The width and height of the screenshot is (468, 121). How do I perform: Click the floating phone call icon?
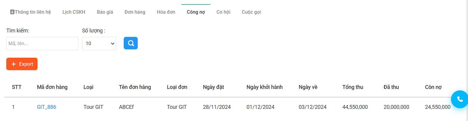(460, 99)
